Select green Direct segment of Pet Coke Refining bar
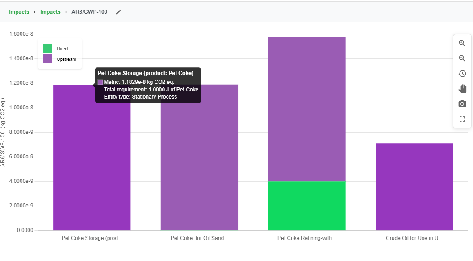Image resolution: width=473 pixels, height=261 pixels. pos(307,206)
